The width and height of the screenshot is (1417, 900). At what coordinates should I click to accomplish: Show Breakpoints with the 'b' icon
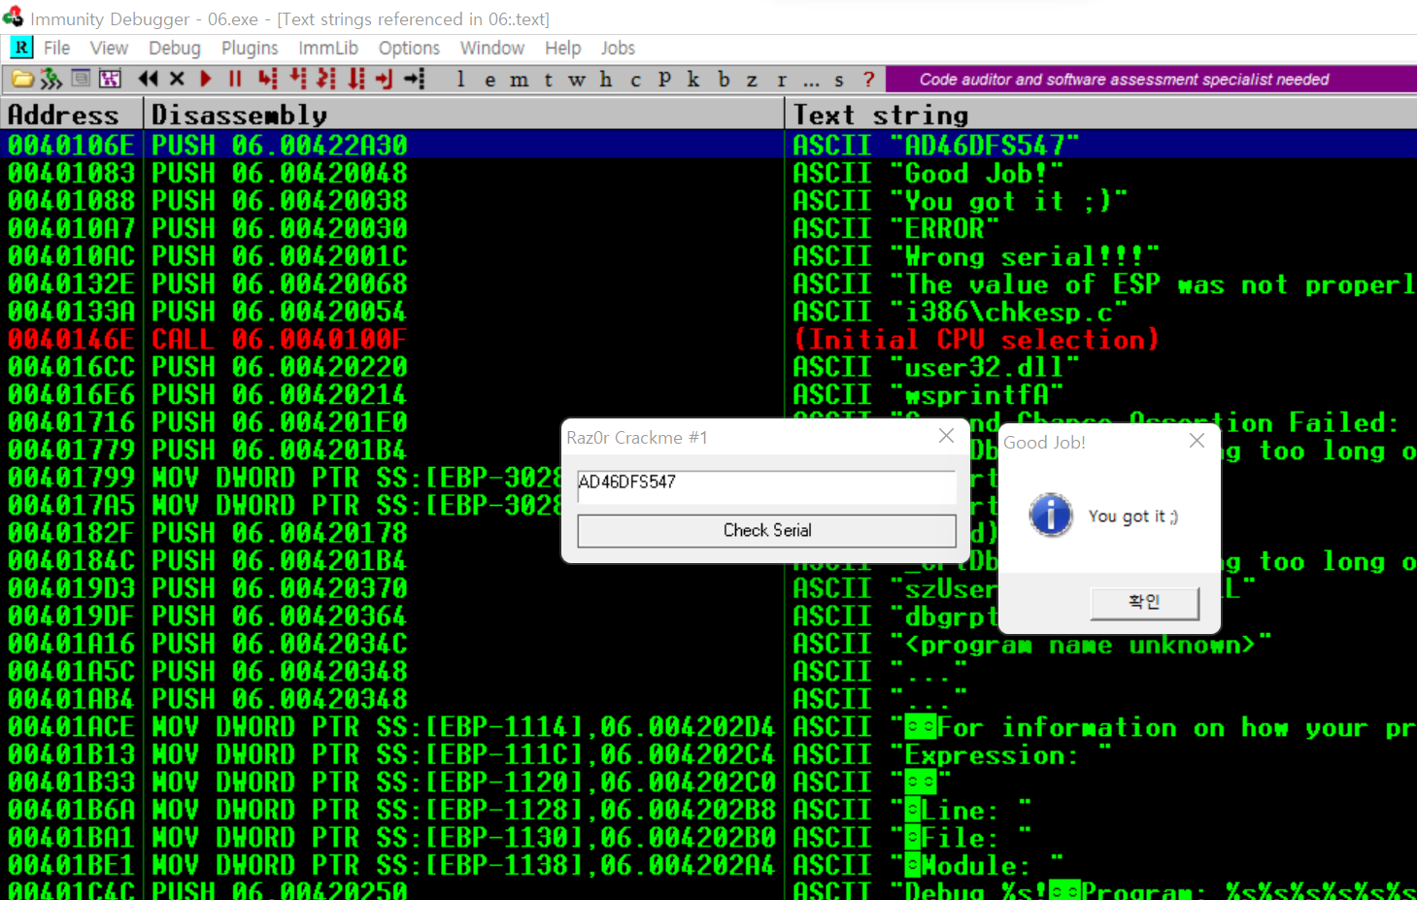pyautogui.click(x=724, y=80)
